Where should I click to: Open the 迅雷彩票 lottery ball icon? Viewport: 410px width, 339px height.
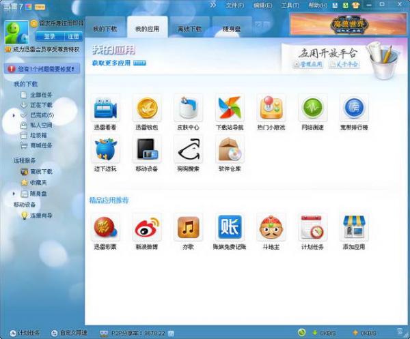tap(105, 227)
